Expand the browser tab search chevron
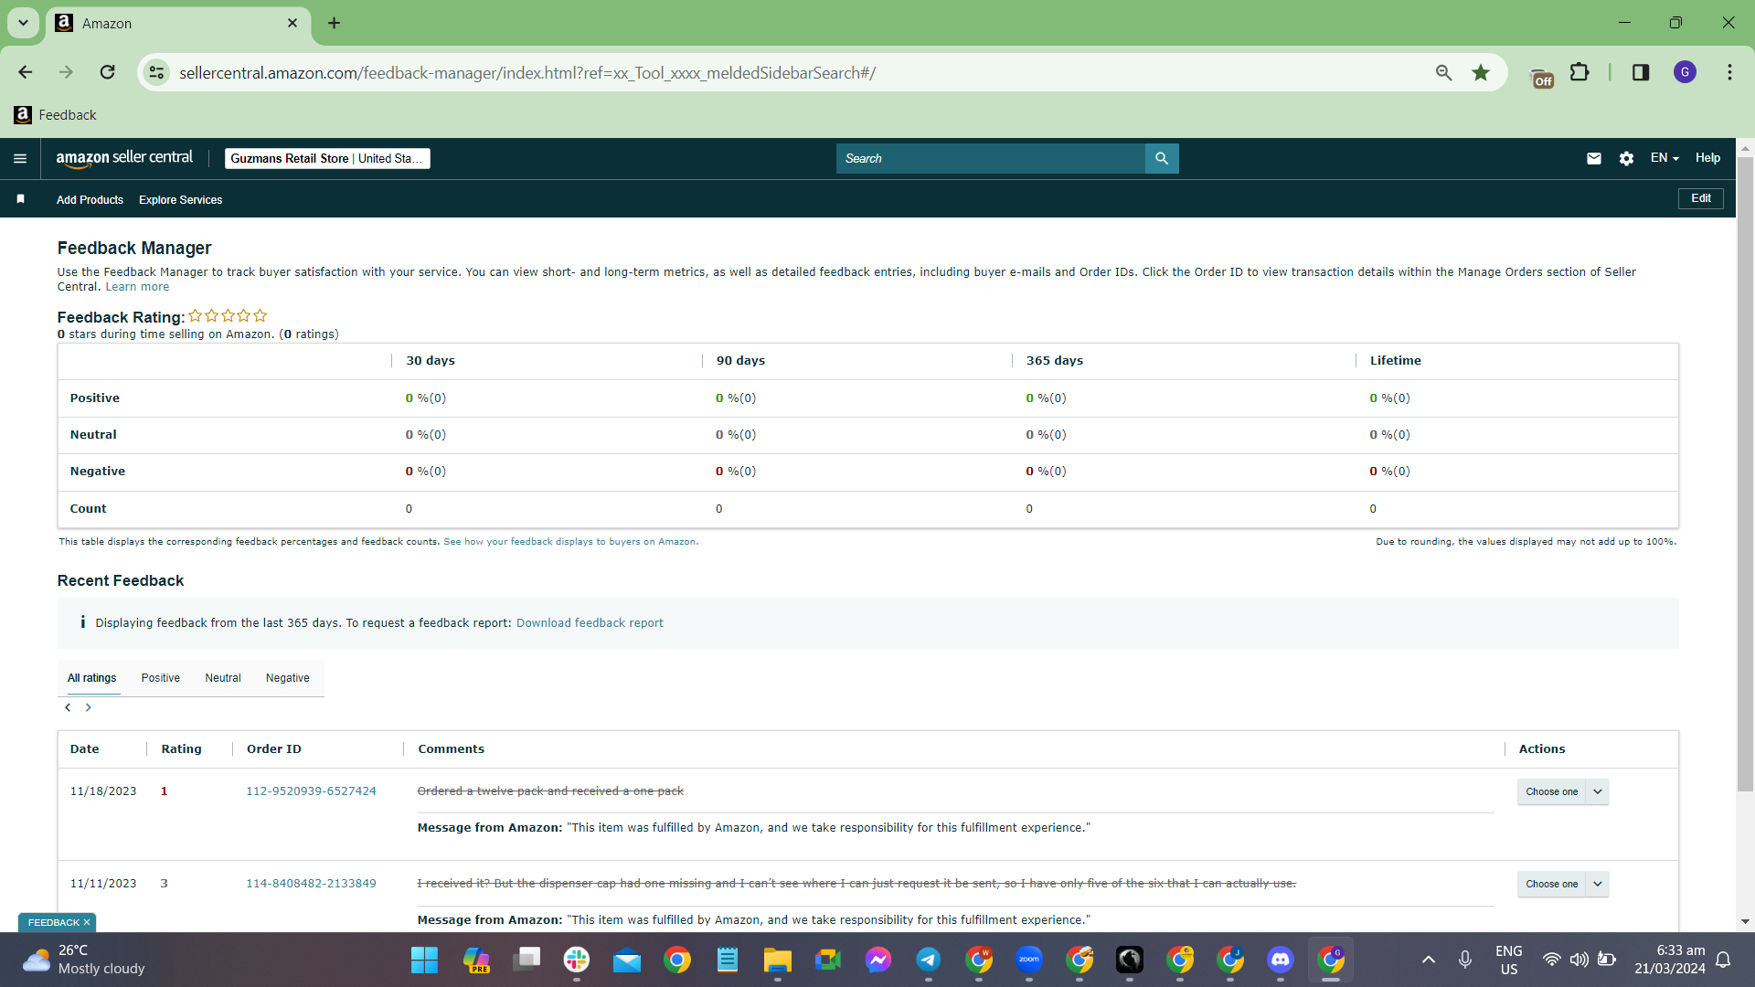Viewport: 1755px width, 987px height. pyautogui.click(x=23, y=23)
